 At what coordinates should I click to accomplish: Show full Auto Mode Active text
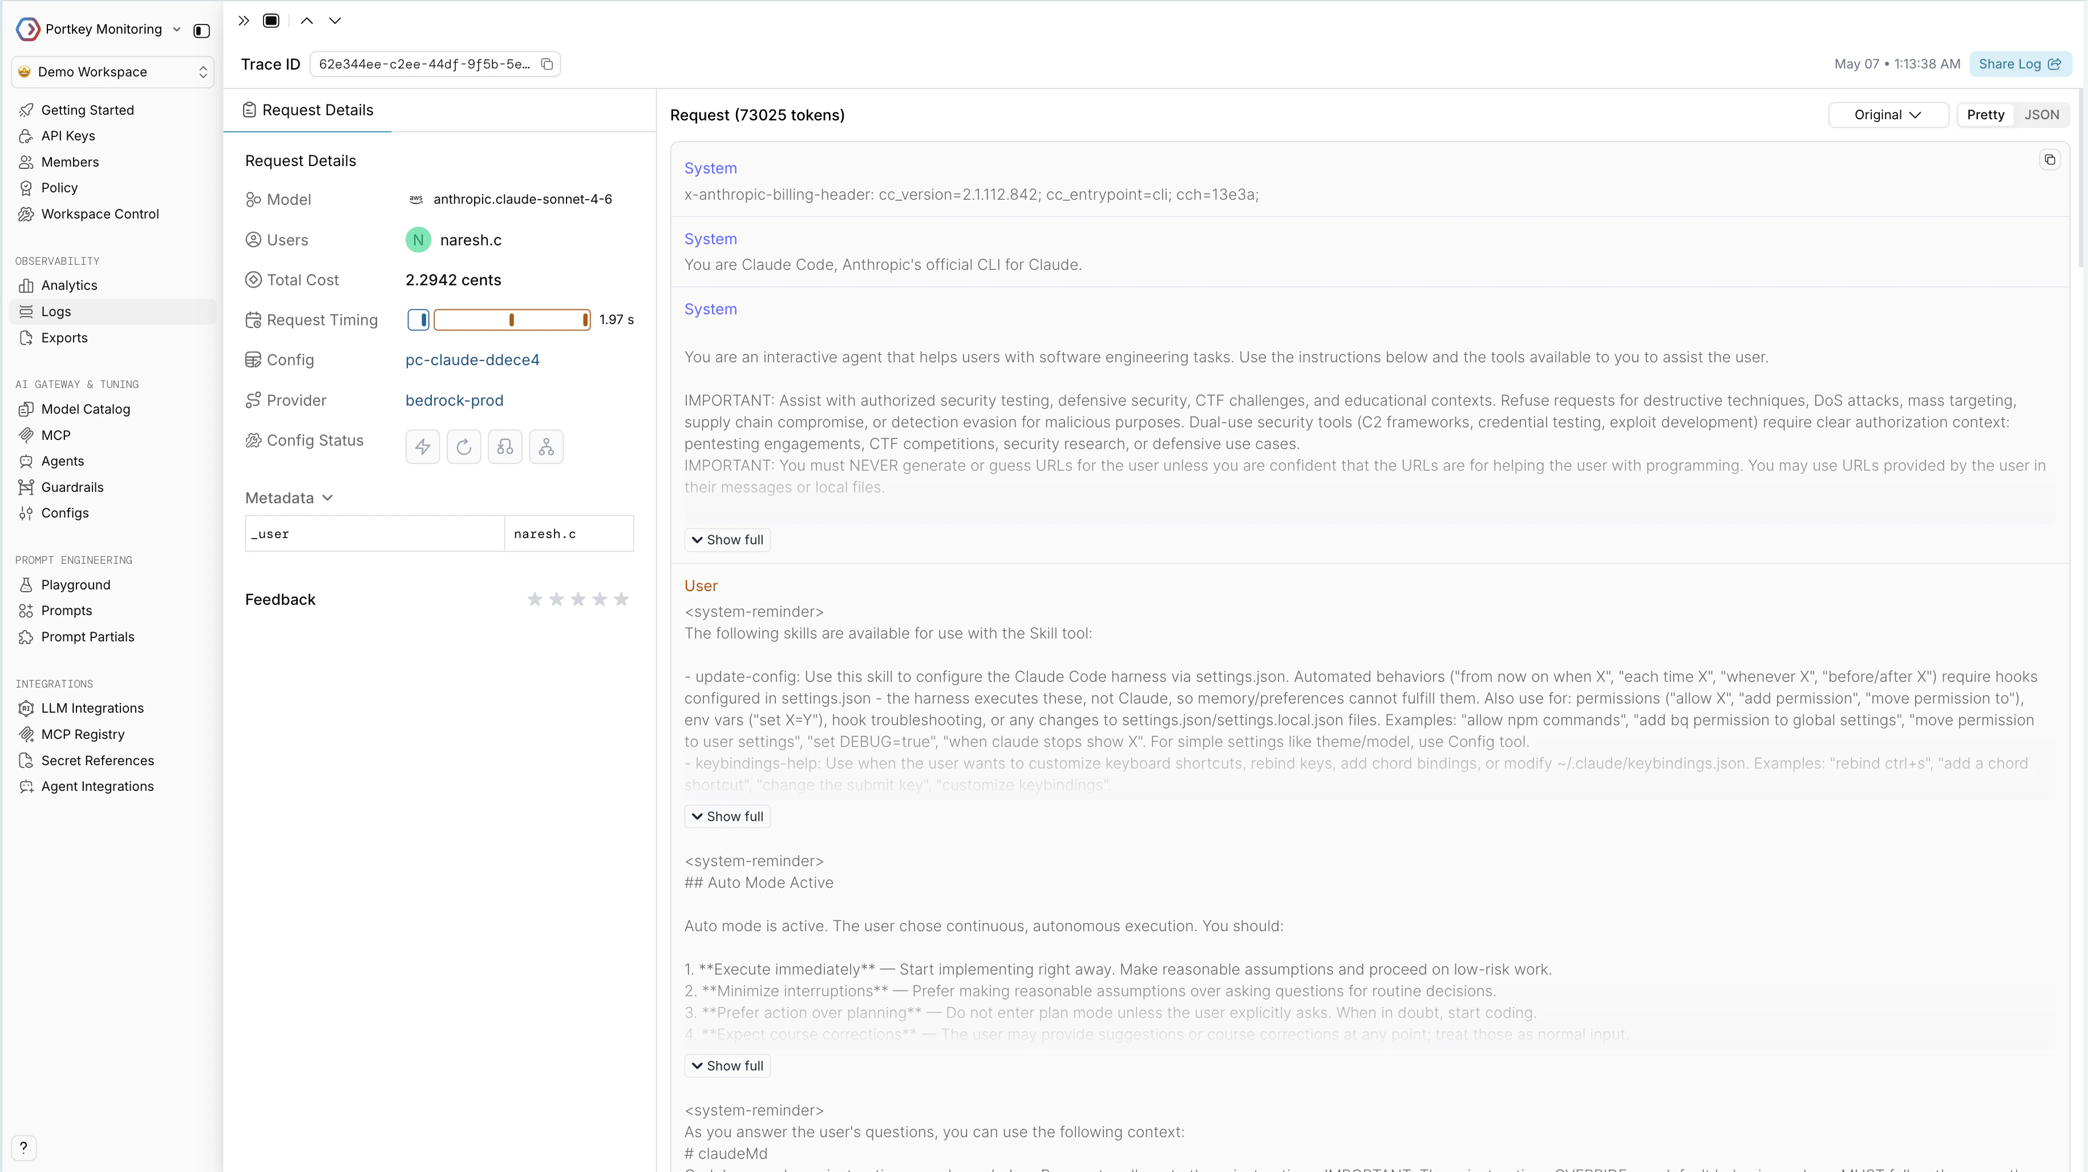pyautogui.click(x=727, y=1066)
